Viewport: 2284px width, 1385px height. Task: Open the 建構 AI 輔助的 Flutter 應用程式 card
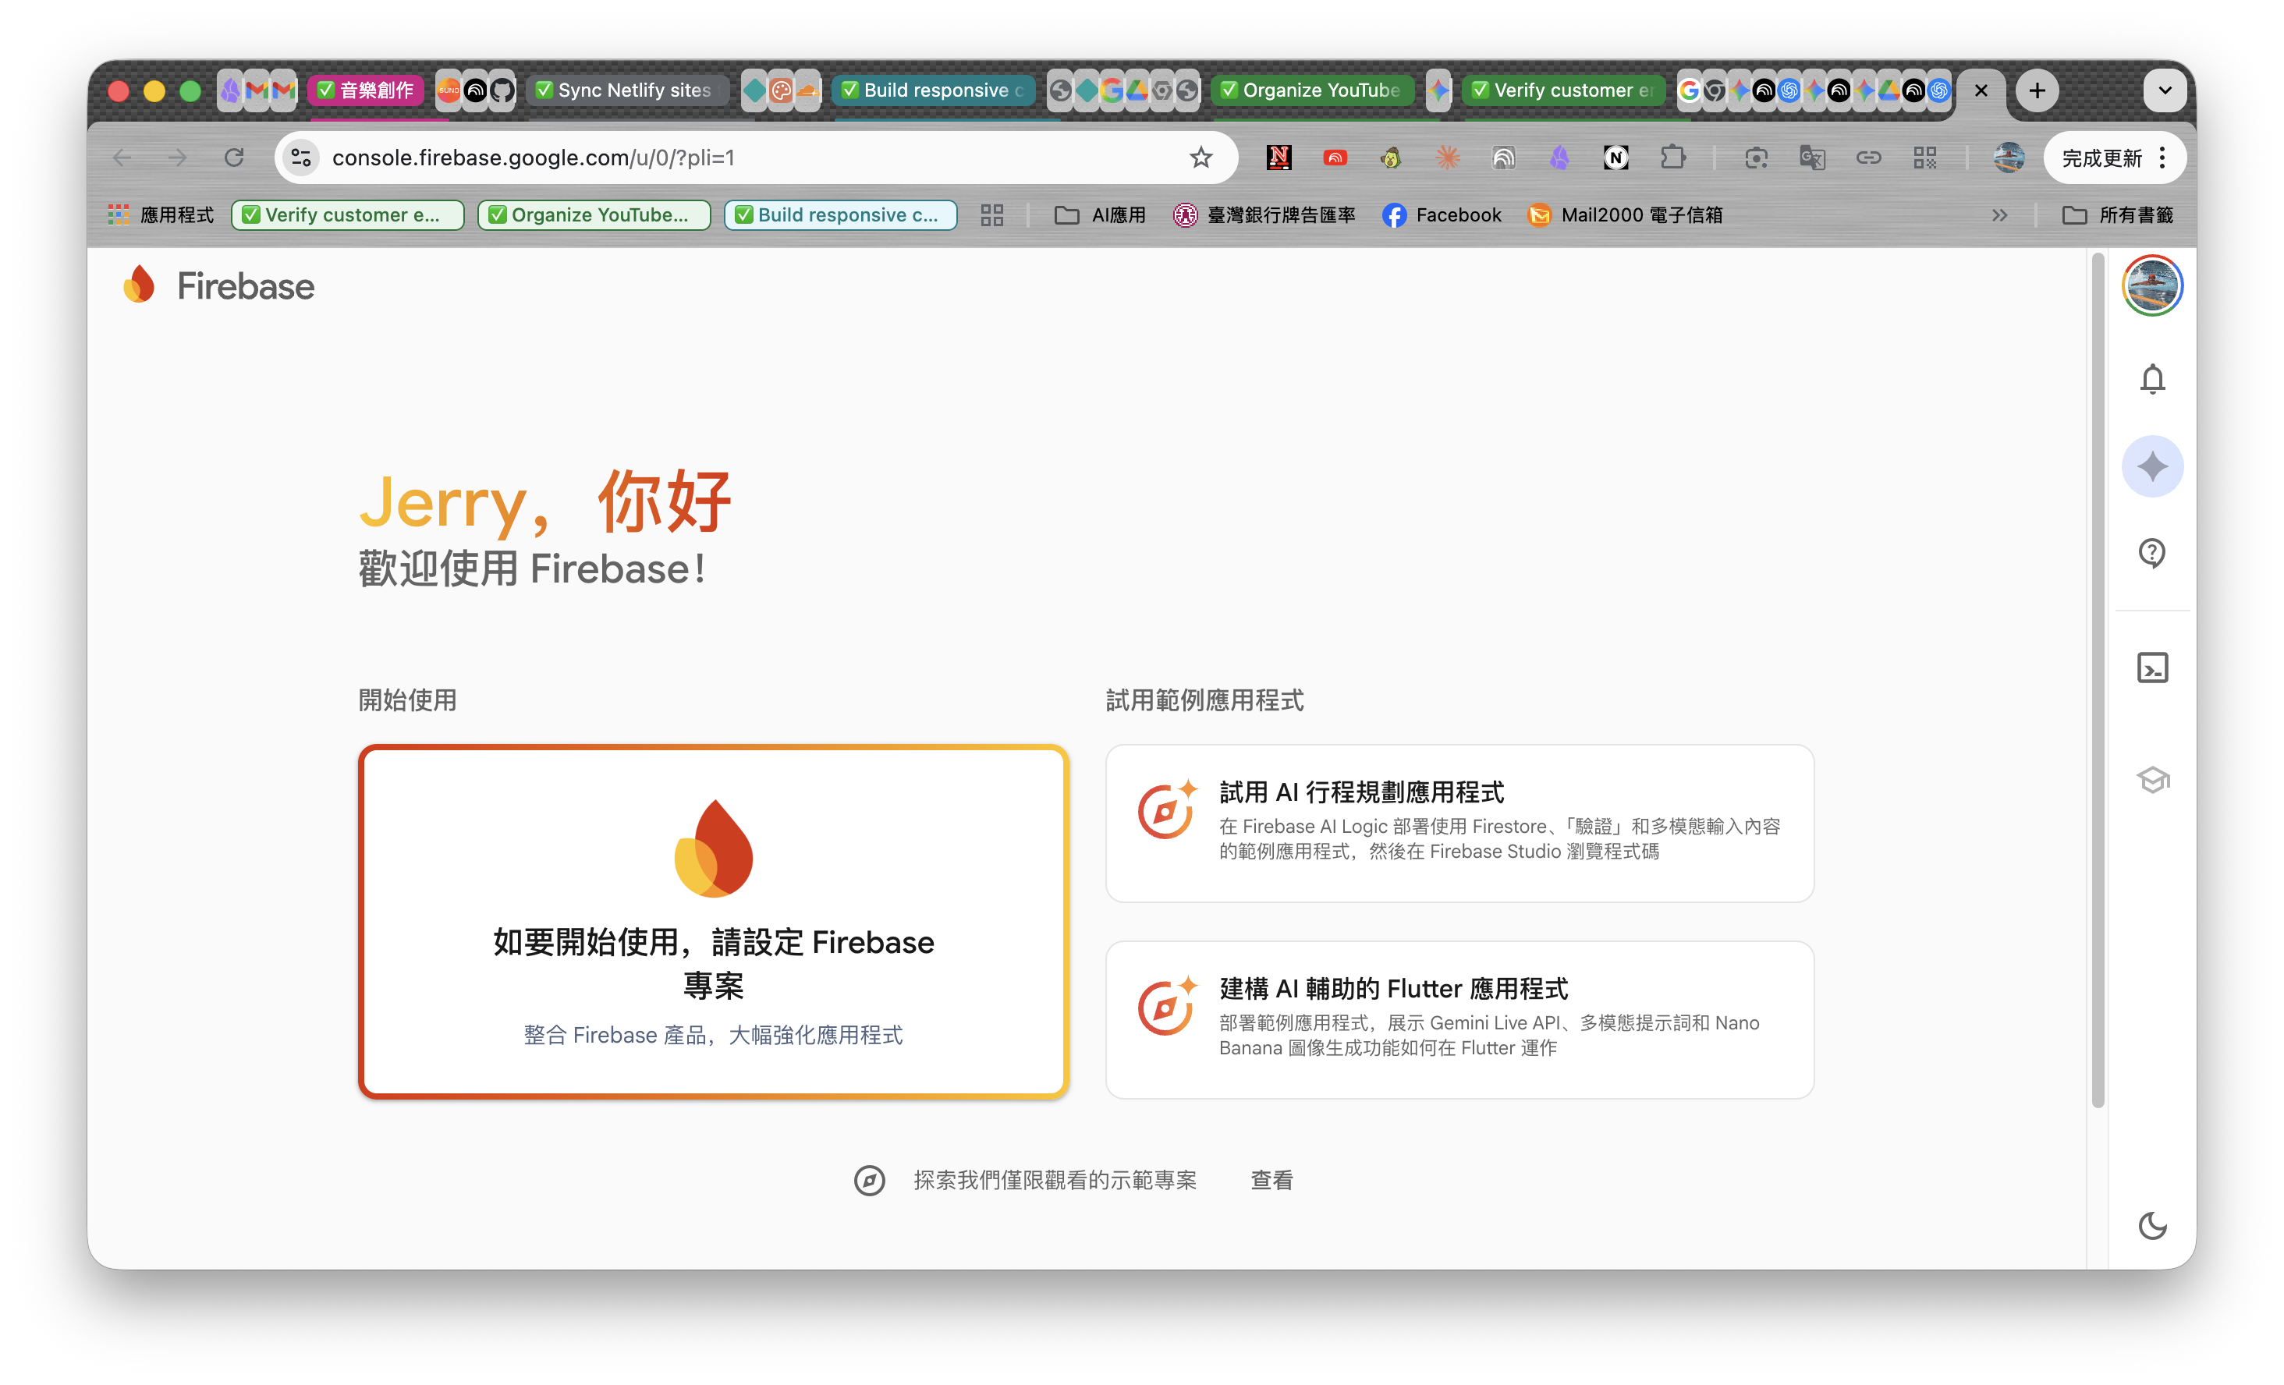click(1459, 1019)
